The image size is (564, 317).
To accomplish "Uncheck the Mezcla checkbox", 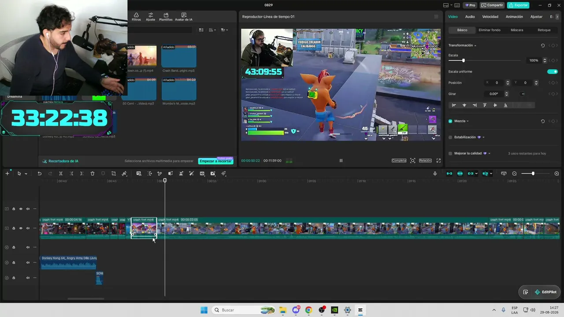I will [x=450, y=121].
